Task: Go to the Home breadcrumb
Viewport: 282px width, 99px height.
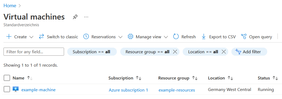Action: (x=10, y=6)
